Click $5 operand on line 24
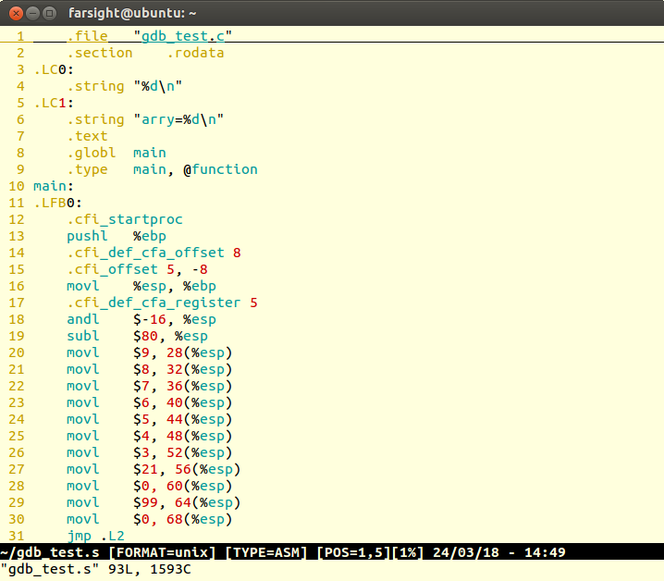 pos(141,419)
